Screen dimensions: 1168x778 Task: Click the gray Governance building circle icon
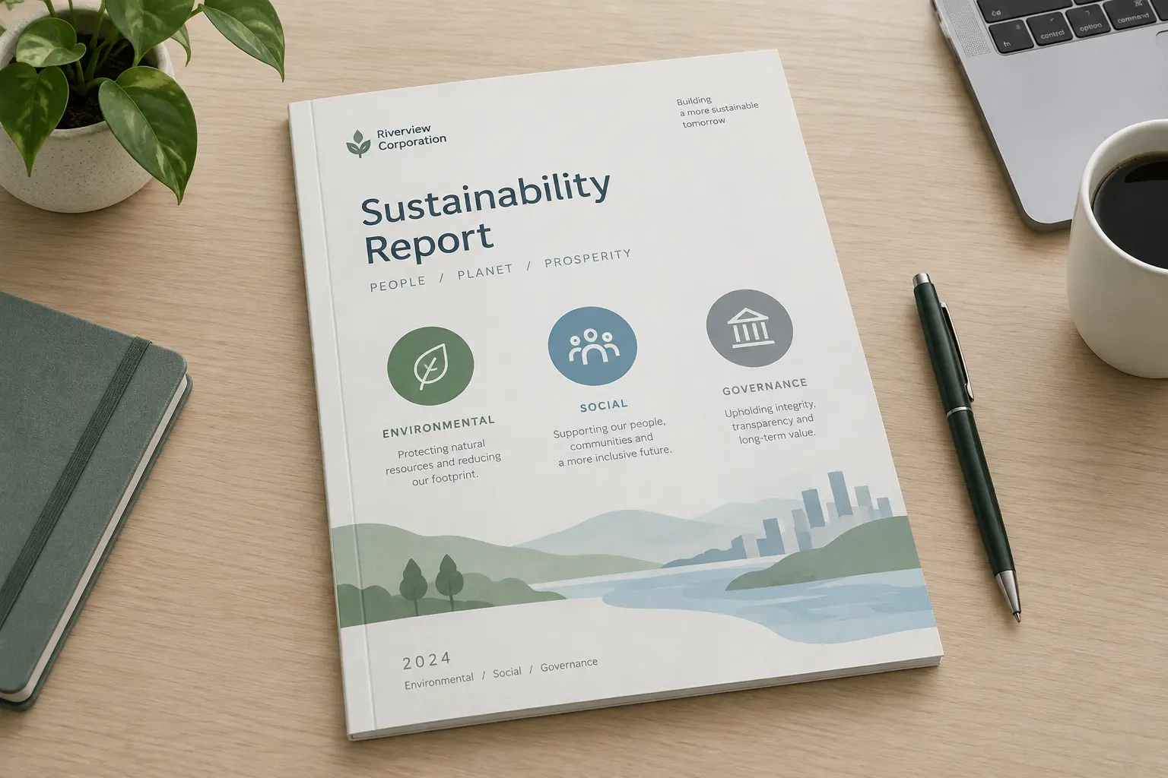pyautogui.click(x=749, y=327)
